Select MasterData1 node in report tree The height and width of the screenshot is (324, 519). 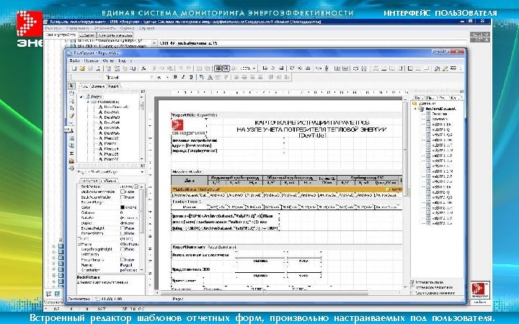(108, 102)
